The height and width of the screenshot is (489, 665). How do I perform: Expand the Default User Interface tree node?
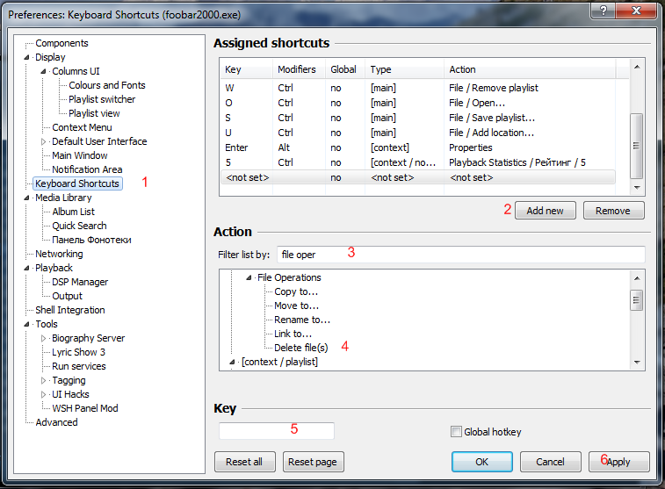(44, 141)
